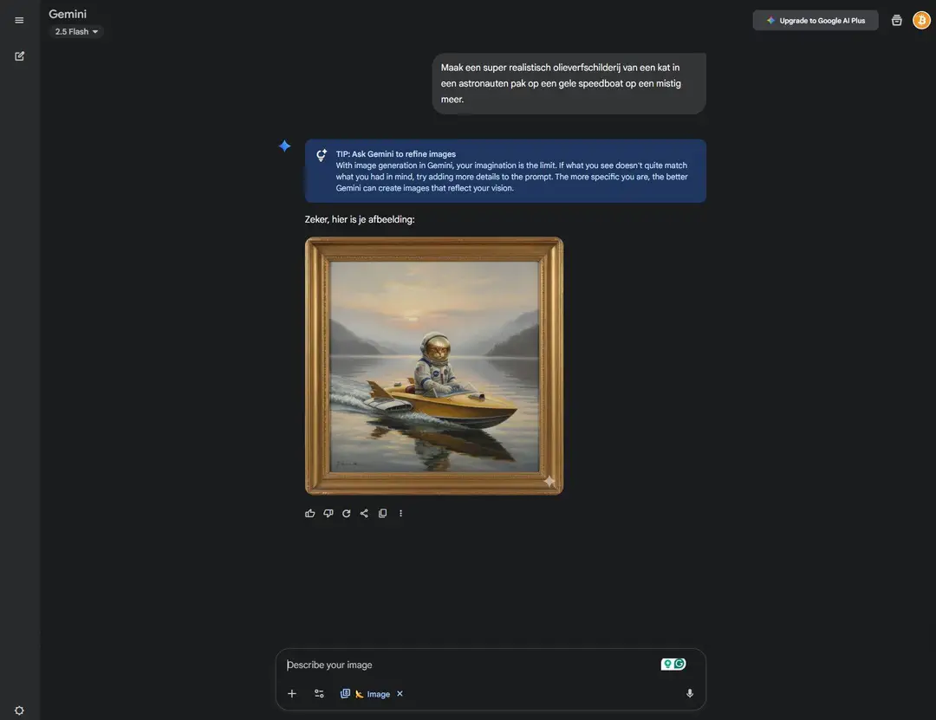Click the lightbulb tip icon

[x=322, y=155]
